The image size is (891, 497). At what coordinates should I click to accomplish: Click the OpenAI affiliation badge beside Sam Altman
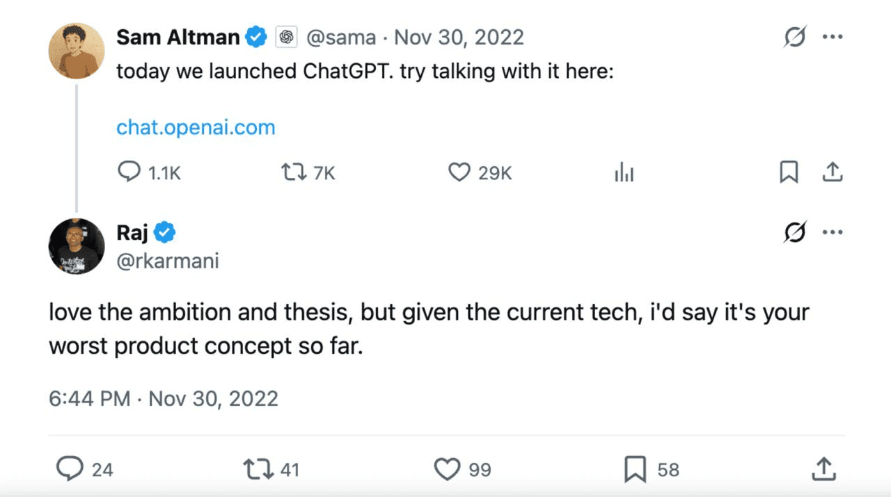coord(287,37)
